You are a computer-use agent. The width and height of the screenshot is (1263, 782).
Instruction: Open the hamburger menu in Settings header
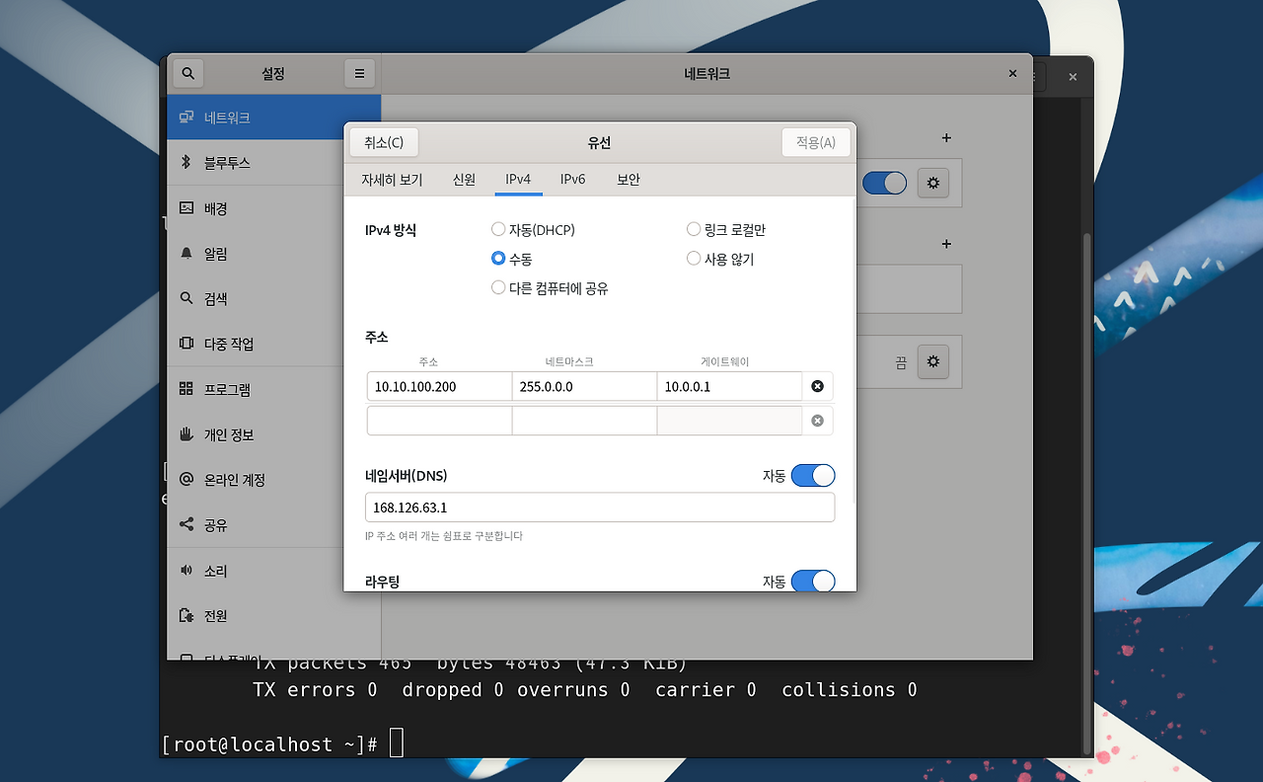pyautogui.click(x=359, y=73)
